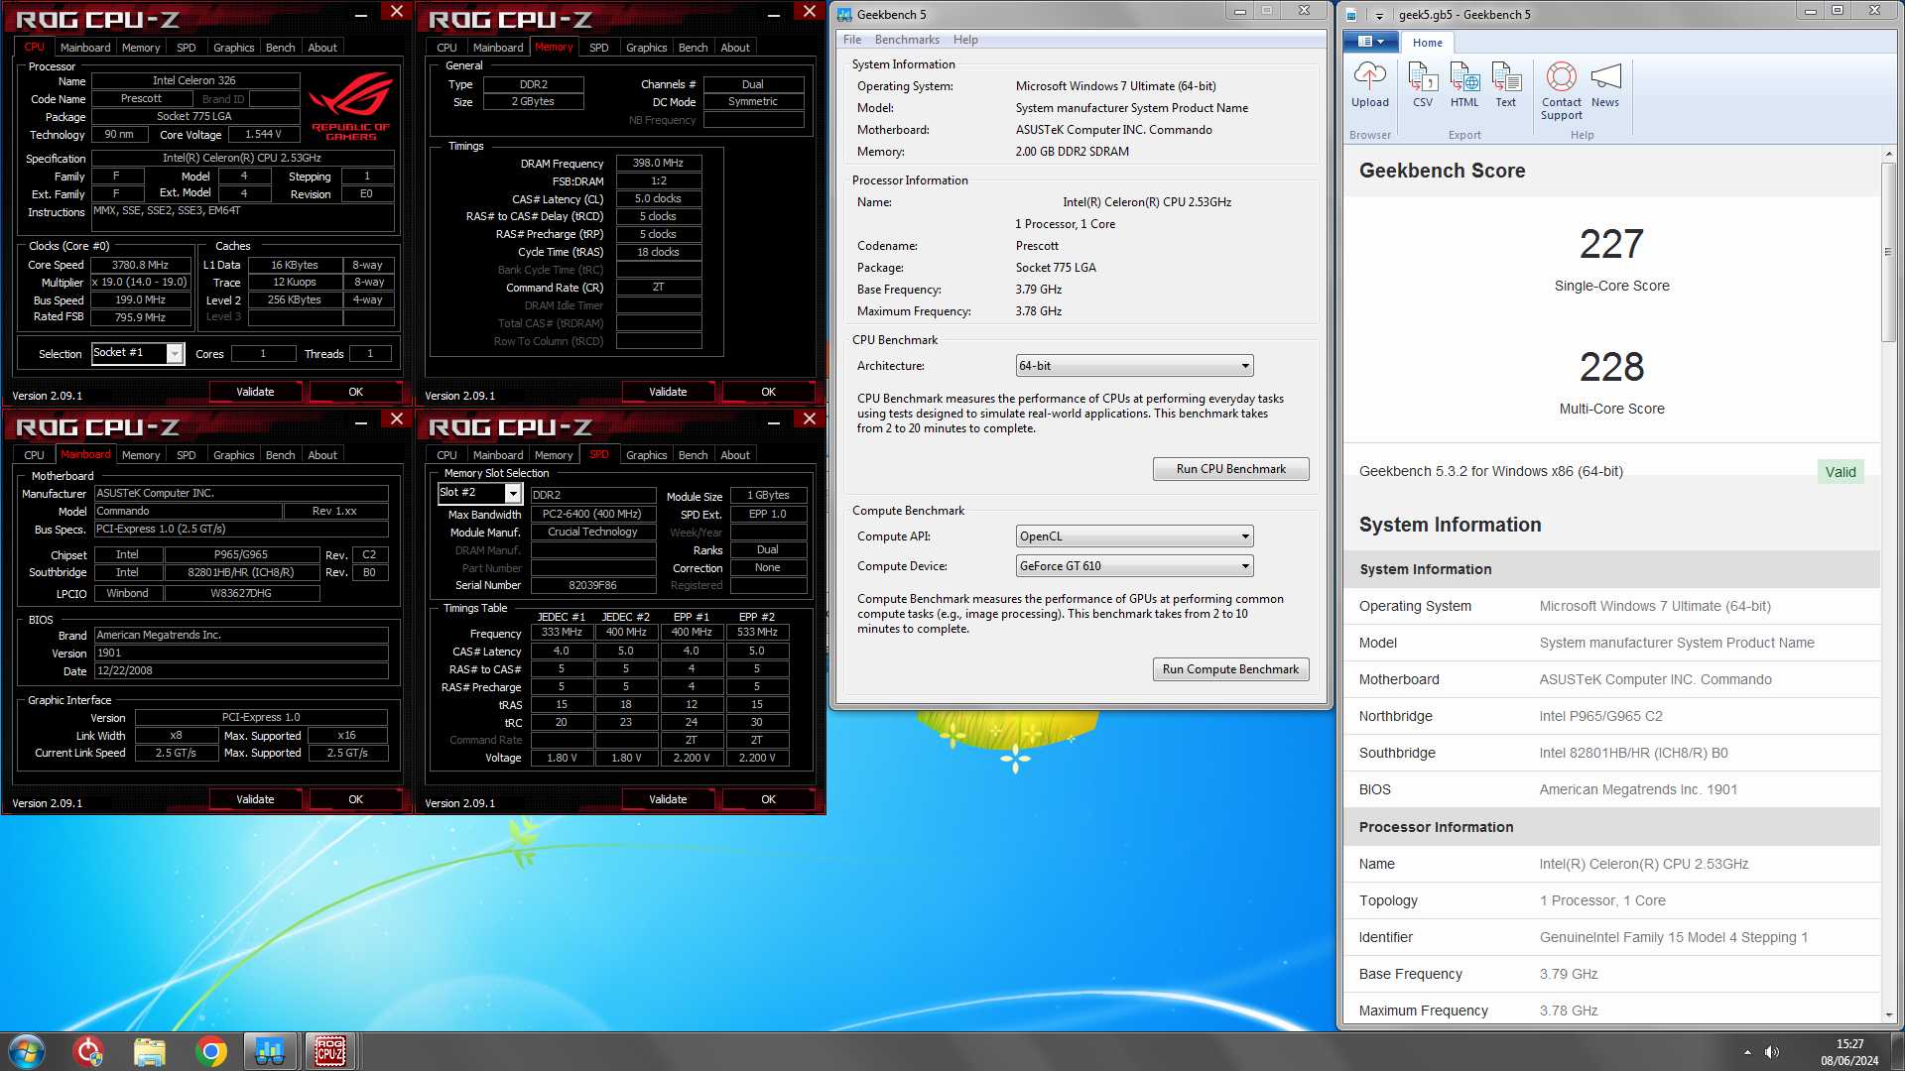Click Validate in bottom-right CPU-Z SPD window

click(668, 799)
